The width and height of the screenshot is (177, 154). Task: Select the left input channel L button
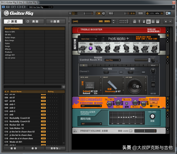pyautogui.click(x=73, y=14)
